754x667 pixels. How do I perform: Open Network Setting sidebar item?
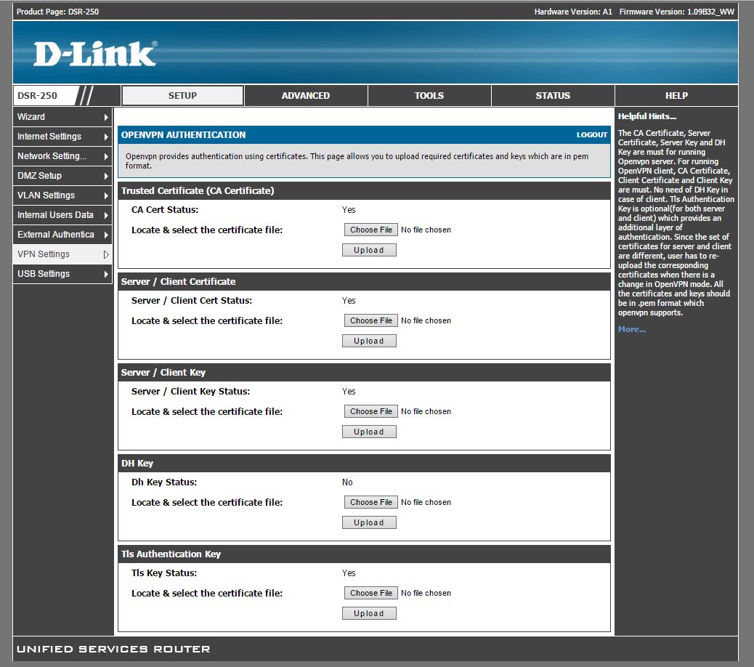coord(62,156)
